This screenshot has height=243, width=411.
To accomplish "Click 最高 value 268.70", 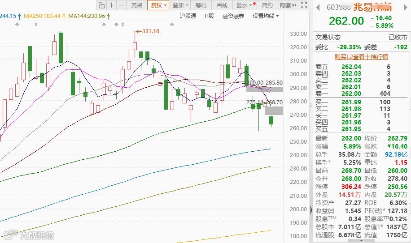I will pos(351,171).
